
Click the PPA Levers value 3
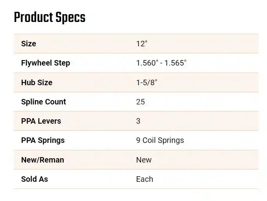pyautogui.click(x=138, y=121)
